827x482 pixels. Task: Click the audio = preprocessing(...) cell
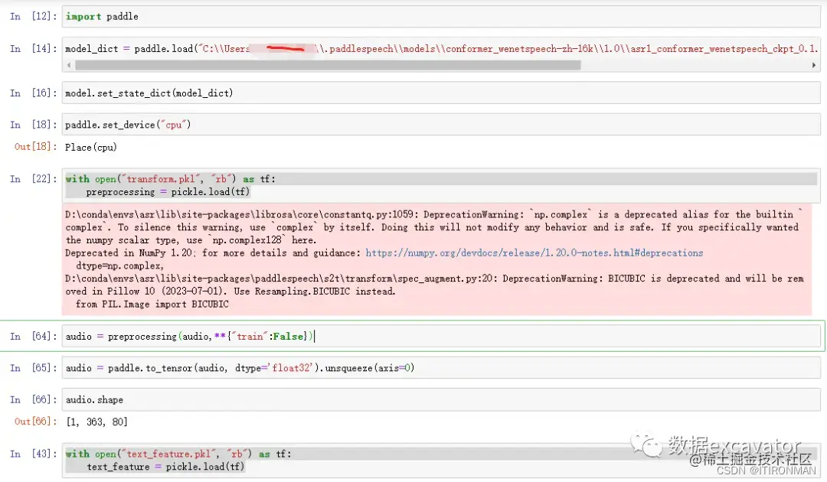[440, 336]
